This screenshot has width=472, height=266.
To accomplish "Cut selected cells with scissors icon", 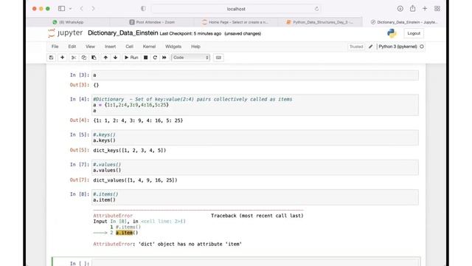I will [74, 58].
